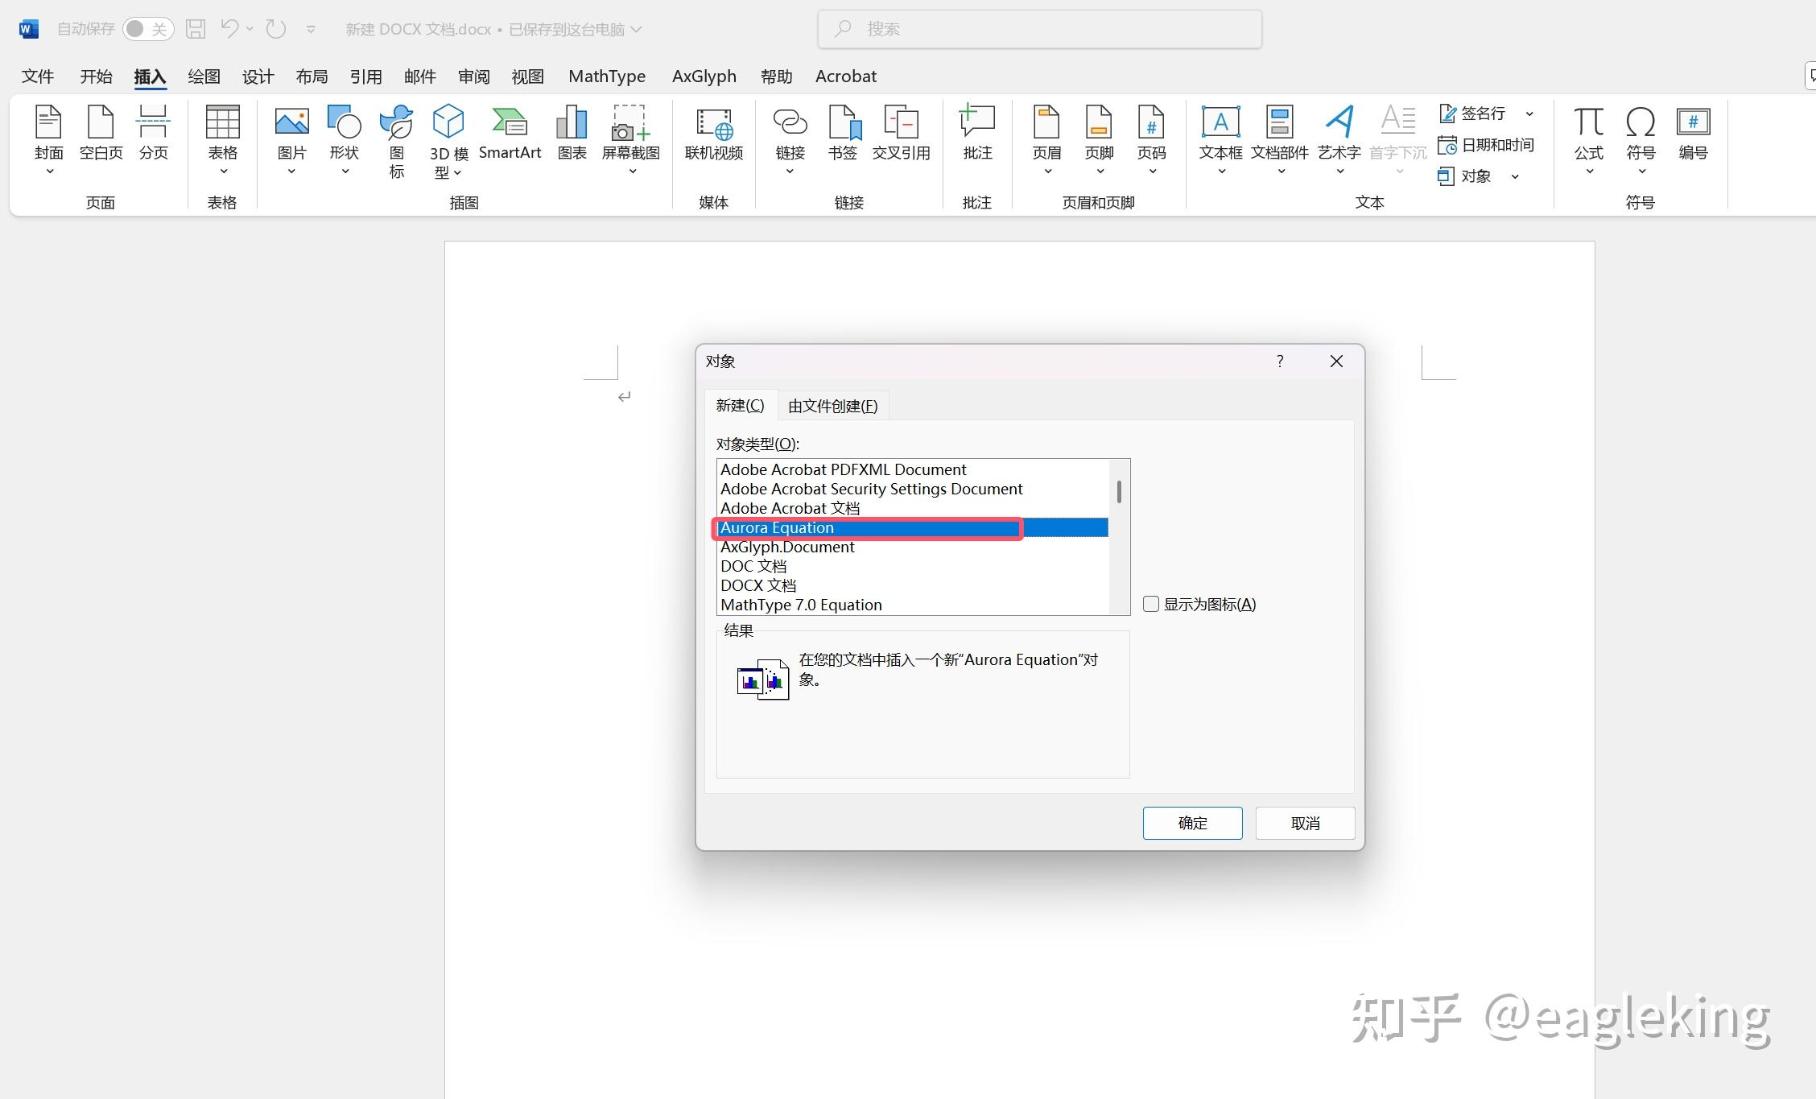Screen dimensions: 1816x1099
Task: Insert a 3D model (3D 模型)
Action: 448,142
